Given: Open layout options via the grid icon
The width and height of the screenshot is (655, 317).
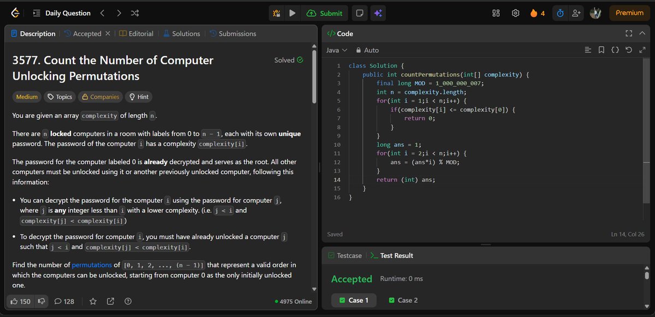Looking at the screenshot, I should coord(496,13).
